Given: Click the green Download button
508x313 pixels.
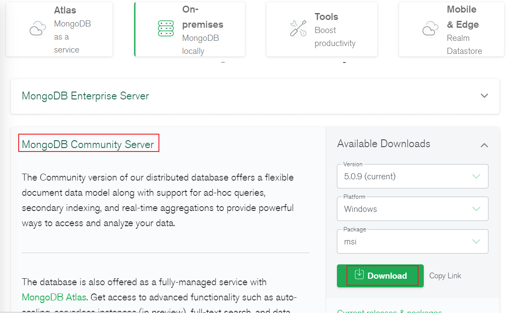Looking at the screenshot, I should point(380,276).
